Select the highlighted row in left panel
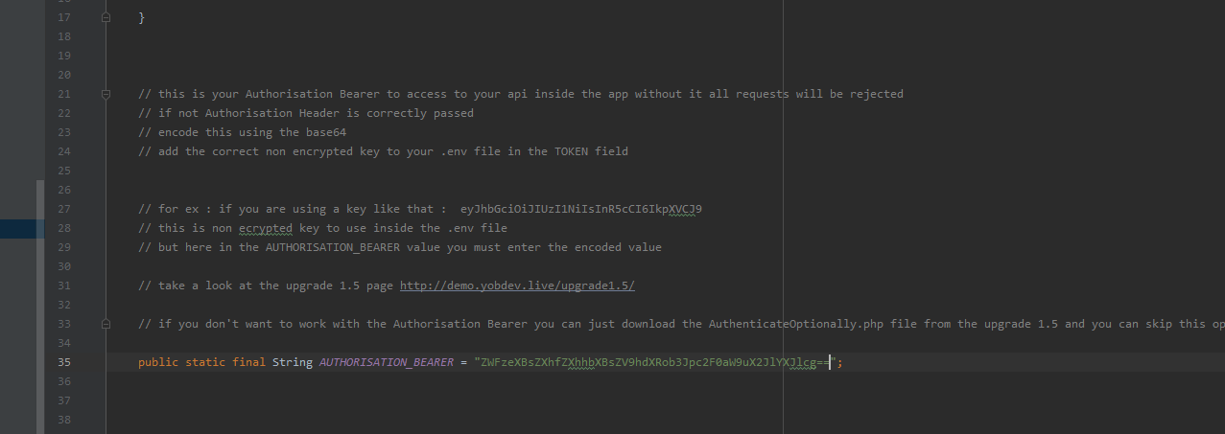The width and height of the screenshot is (1225, 434). click(21, 228)
